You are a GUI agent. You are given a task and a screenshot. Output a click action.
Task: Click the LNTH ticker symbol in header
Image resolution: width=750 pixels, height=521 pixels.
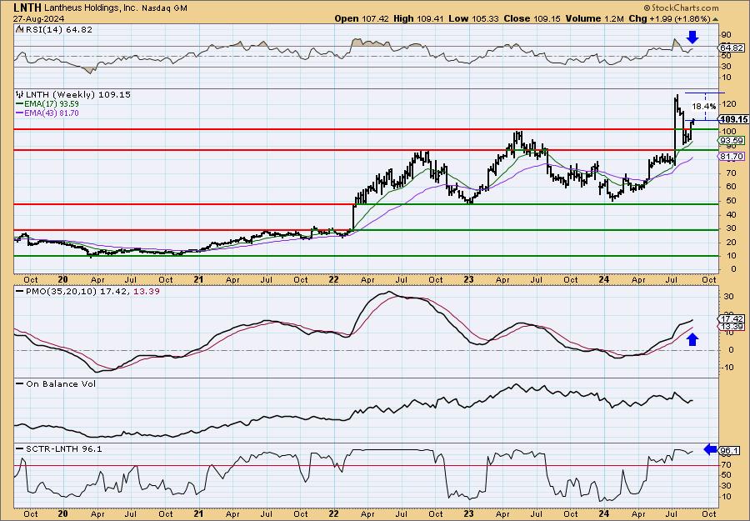pos(27,8)
